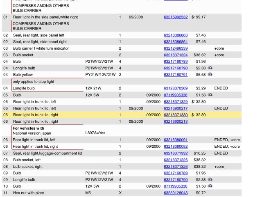Open bulb carrier part 63212496339
Viewport: 262px width, 197px height.
pos(176,48)
